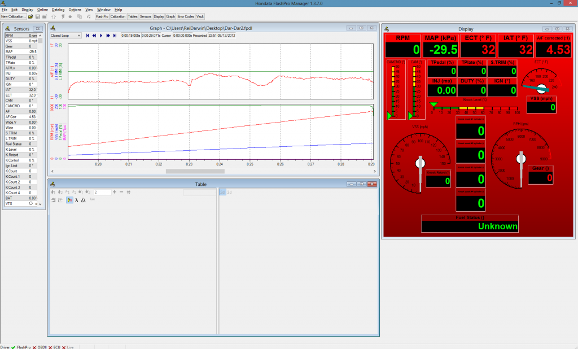Click the VSS speedometer dial in Display

tap(420, 163)
